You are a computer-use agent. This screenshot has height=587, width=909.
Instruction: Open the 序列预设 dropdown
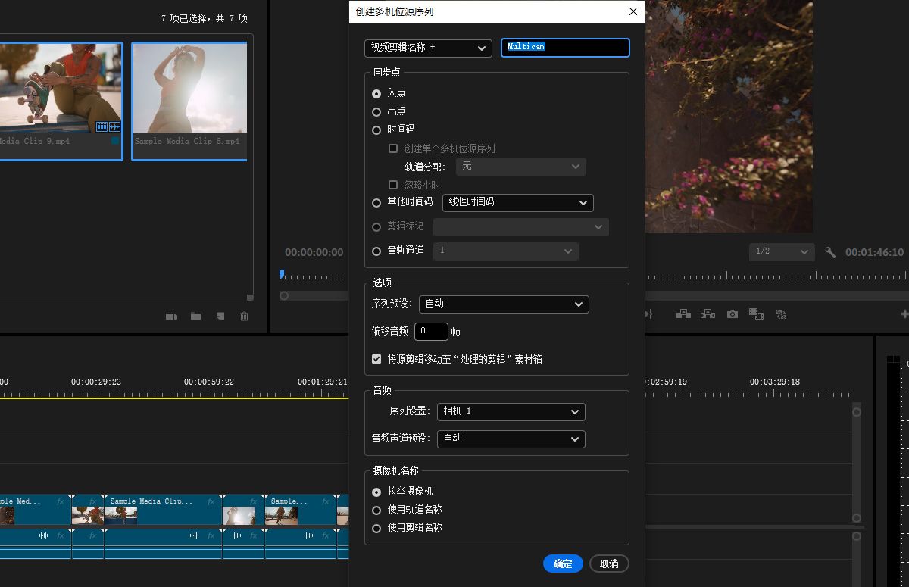[x=504, y=304]
